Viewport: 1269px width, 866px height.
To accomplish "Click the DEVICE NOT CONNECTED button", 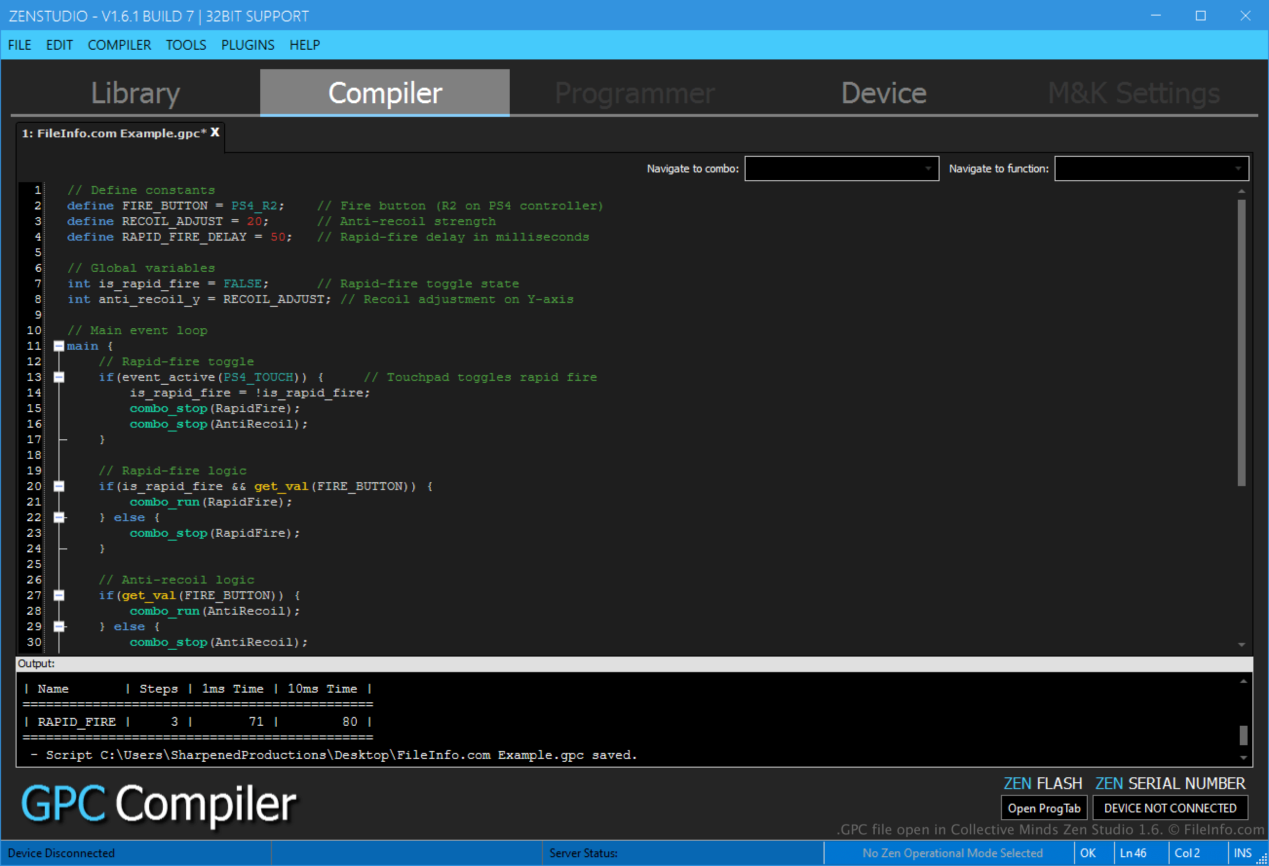I will (1170, 808).
